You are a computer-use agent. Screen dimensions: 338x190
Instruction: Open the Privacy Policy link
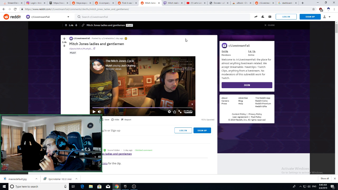click(255, 114)
